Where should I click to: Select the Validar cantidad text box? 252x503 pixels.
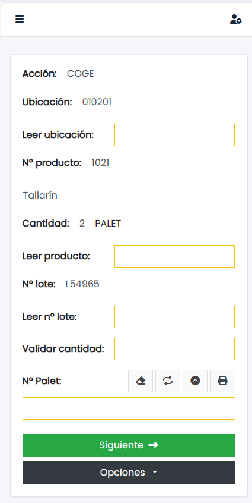(174, 349)
